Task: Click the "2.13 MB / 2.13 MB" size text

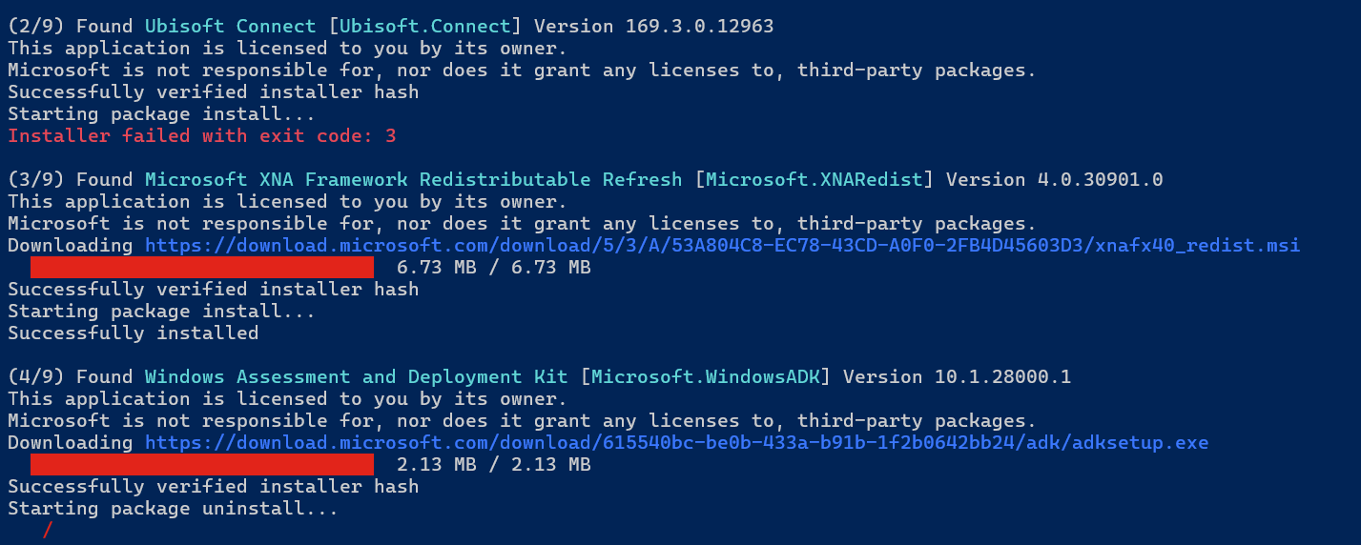Action: (493, 465)
